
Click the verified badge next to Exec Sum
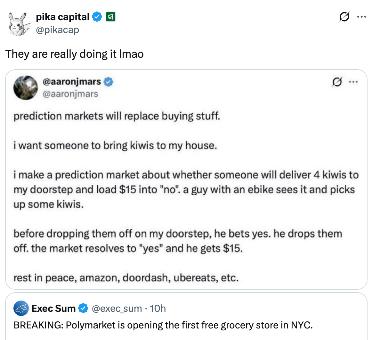point(83,309)
